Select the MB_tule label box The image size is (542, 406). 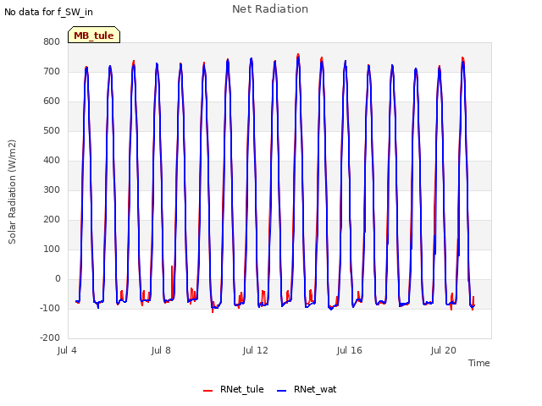(94, 35)
